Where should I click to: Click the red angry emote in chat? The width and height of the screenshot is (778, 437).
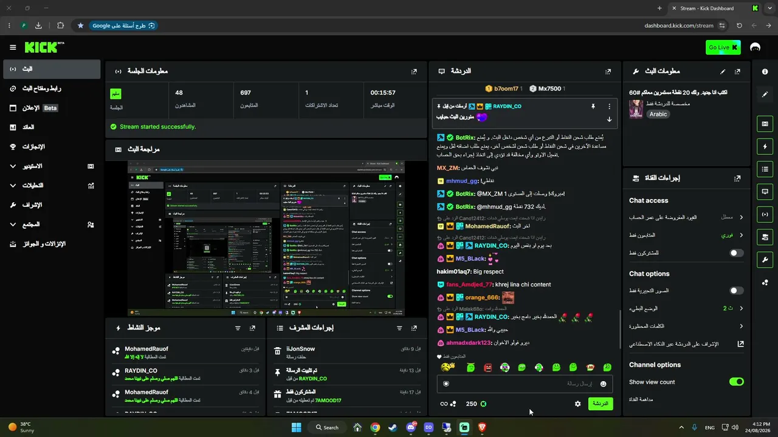coord(487,367)
